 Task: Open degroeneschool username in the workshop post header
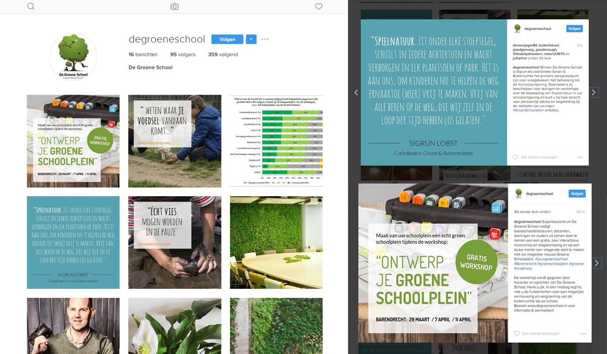pos(539,194)
